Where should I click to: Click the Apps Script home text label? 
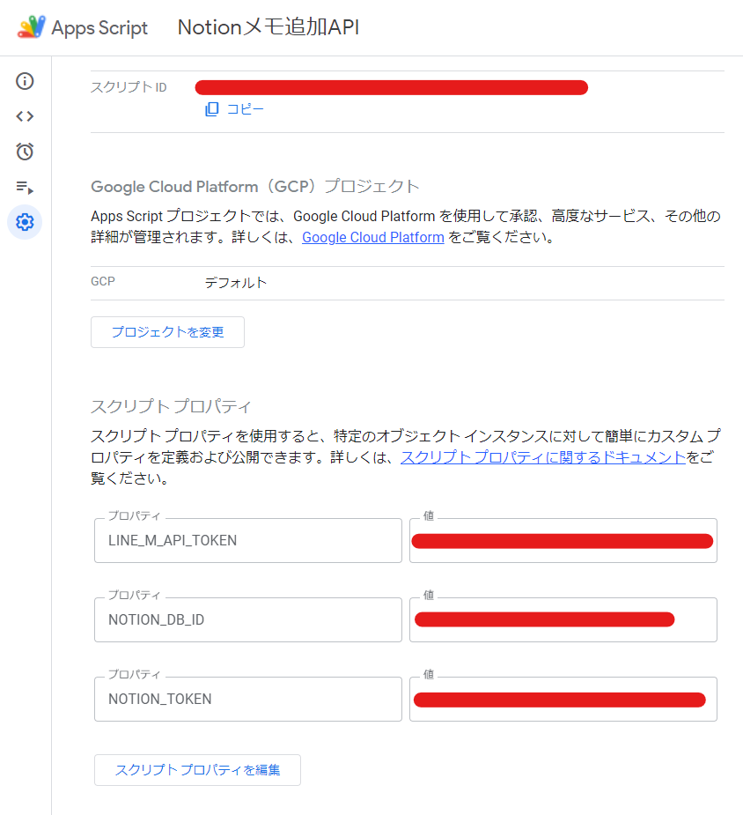click(99, 27)
